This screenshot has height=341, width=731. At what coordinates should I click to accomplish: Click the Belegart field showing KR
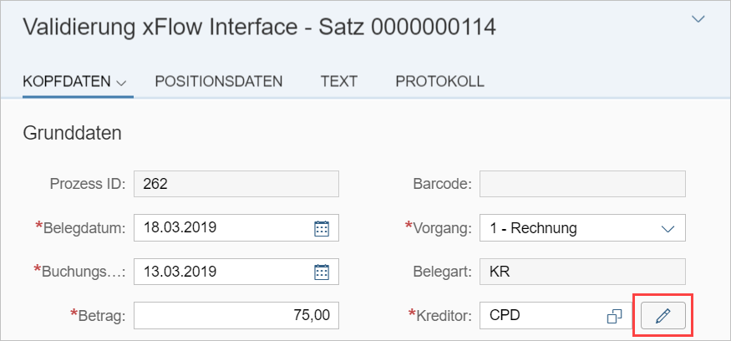[582, 272]
